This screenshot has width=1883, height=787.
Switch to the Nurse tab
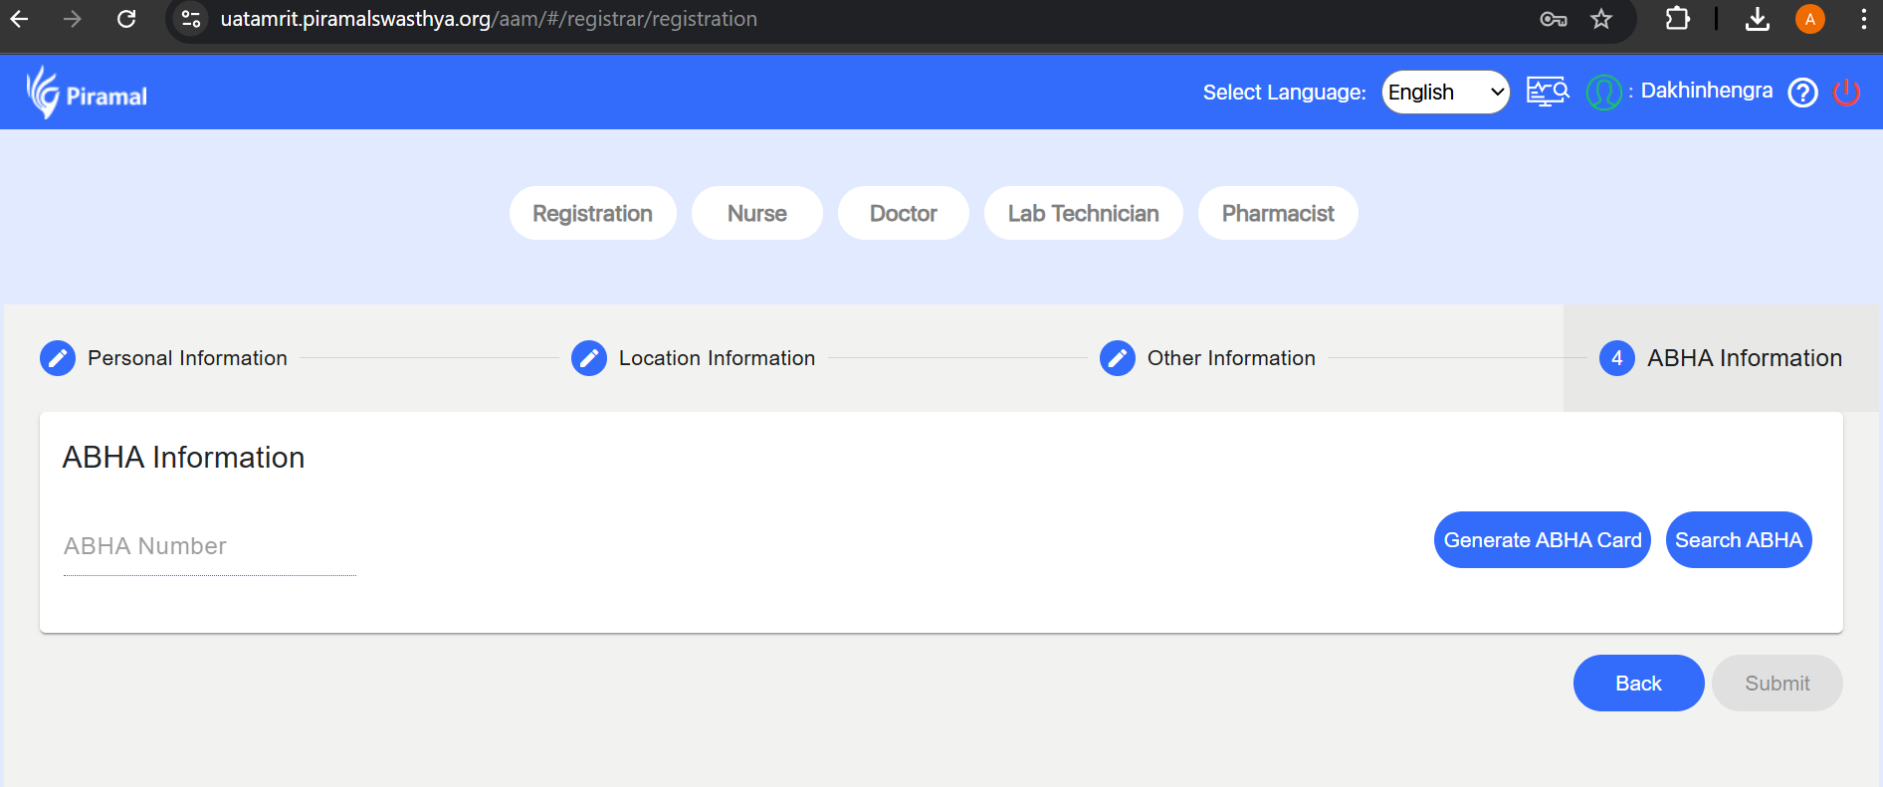pos(756,213)
